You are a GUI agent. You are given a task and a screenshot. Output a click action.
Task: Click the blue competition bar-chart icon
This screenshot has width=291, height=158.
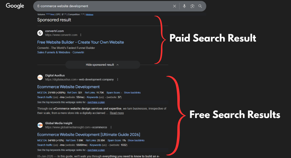90,14
